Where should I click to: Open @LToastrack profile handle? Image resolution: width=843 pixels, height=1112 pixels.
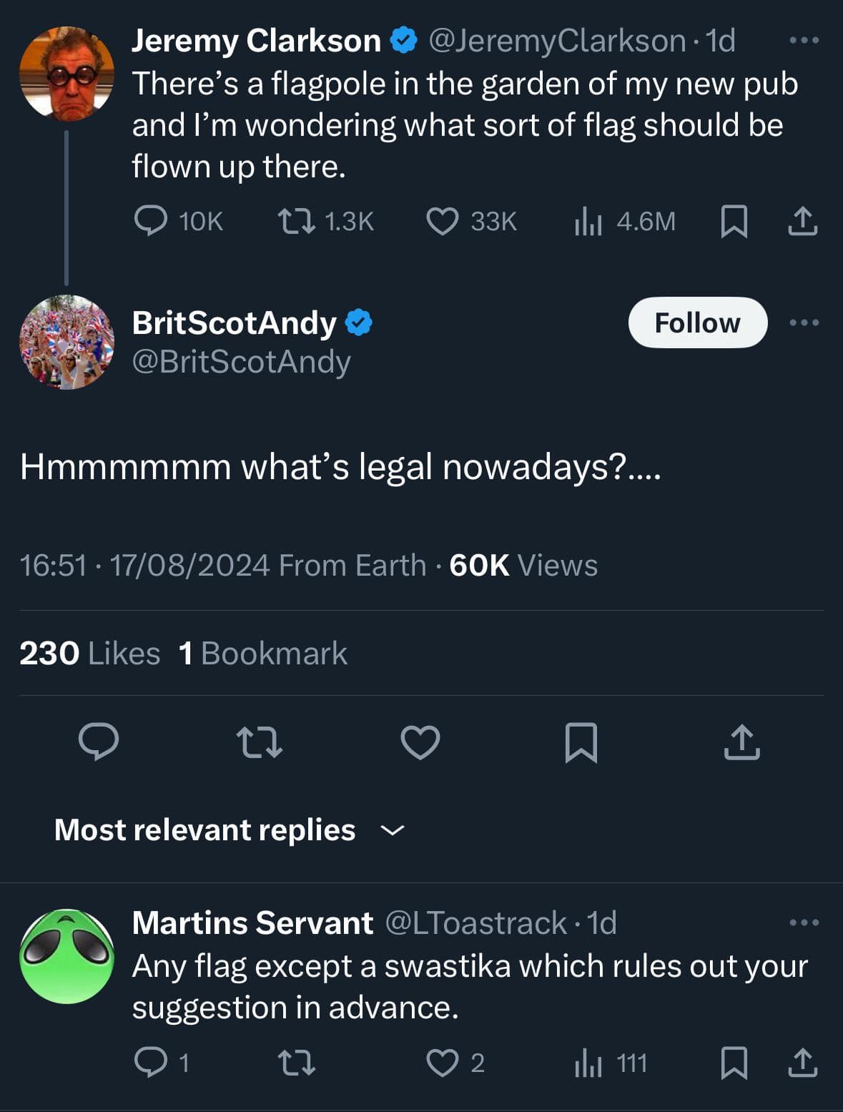point(476,922)
